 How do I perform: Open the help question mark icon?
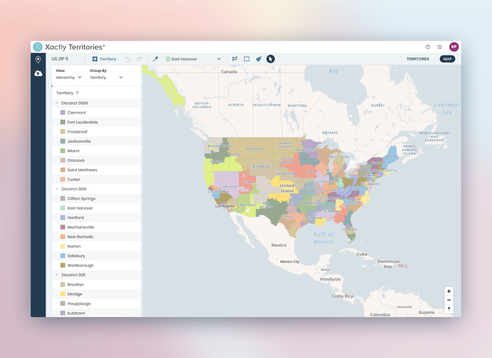[428, 47]
